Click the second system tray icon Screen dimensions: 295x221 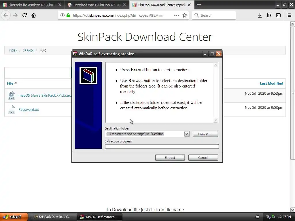click(x=273, y=217)
